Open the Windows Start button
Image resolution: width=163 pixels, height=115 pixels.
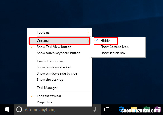tap(7, 109)
